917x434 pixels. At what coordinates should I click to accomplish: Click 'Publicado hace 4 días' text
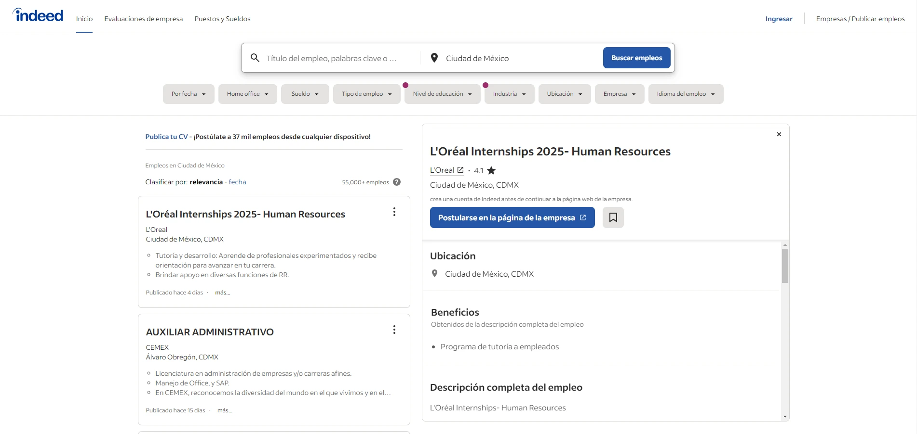(x=175, y=293)
